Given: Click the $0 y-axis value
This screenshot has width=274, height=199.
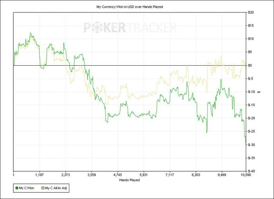Looking at the screenshot, I should (x=250, y=65).
